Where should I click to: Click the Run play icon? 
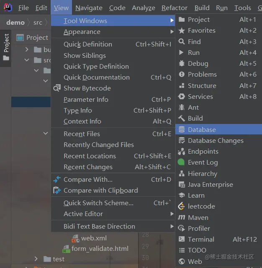click(x=181, y=52)
